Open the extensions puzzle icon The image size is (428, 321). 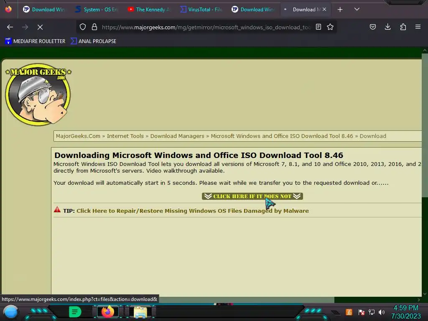point(403,27)
